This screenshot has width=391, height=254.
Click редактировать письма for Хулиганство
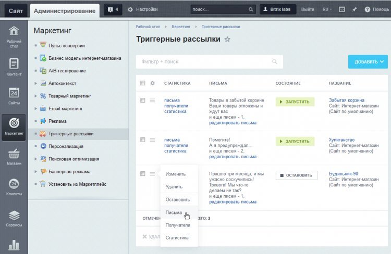tap(233, 157)
